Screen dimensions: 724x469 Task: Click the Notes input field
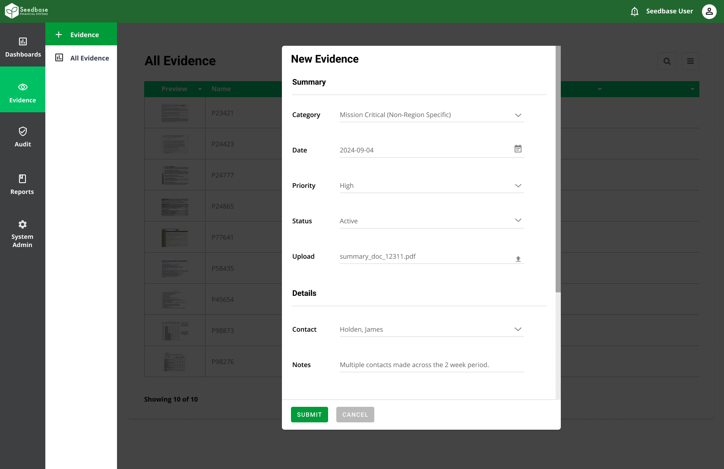431,364
